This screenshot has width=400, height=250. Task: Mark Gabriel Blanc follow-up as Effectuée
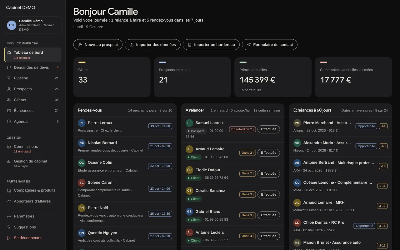pyautogui.click(x=269, y=215)
